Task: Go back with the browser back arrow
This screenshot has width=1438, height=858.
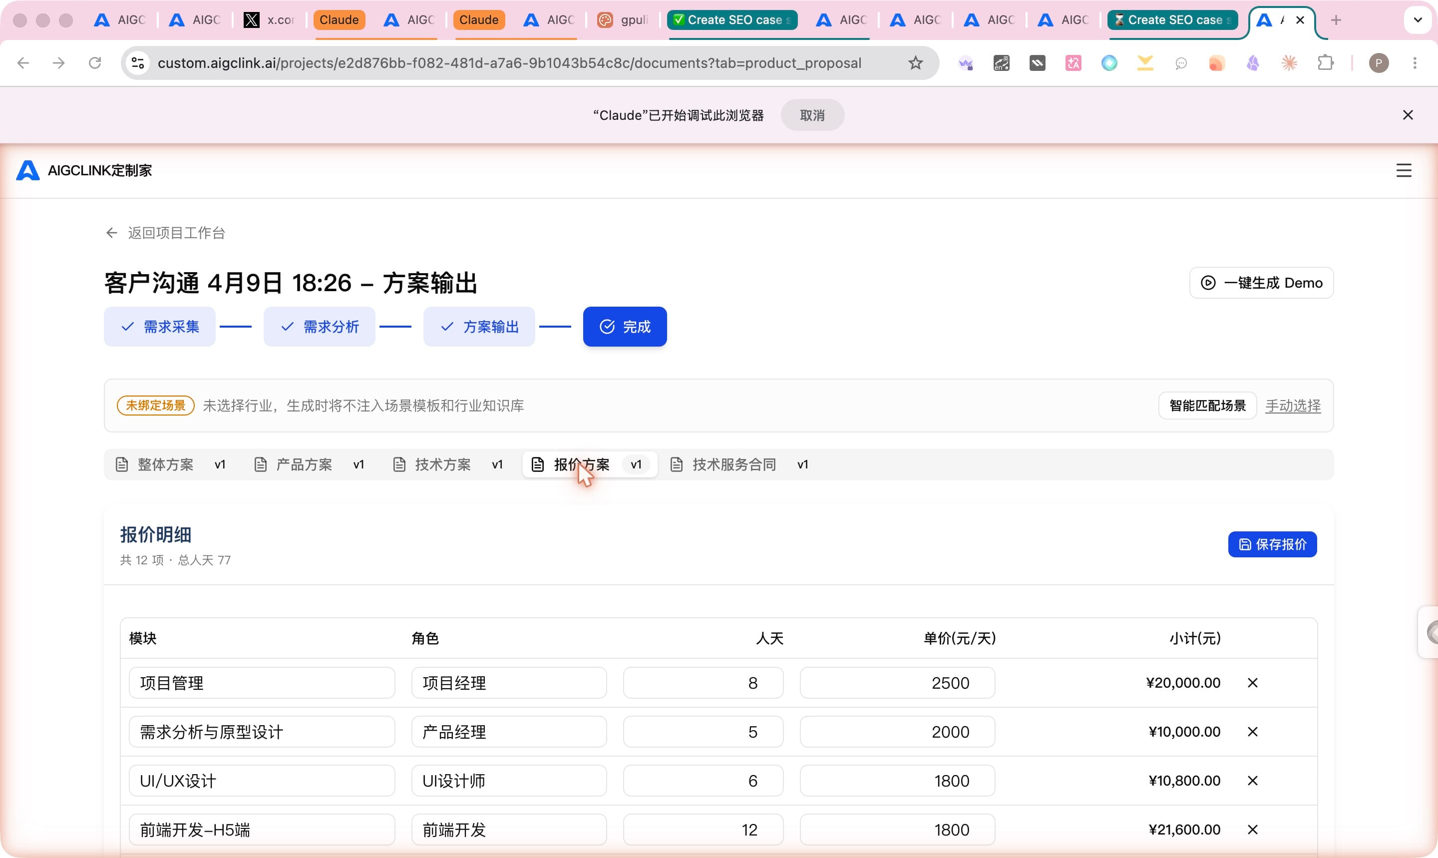Action: click(23, 62)
